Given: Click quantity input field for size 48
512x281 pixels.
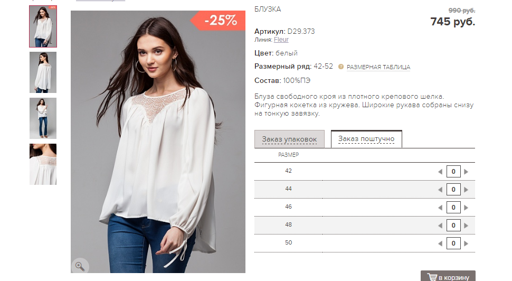Looking at the screenshot, I should [453, 226].
